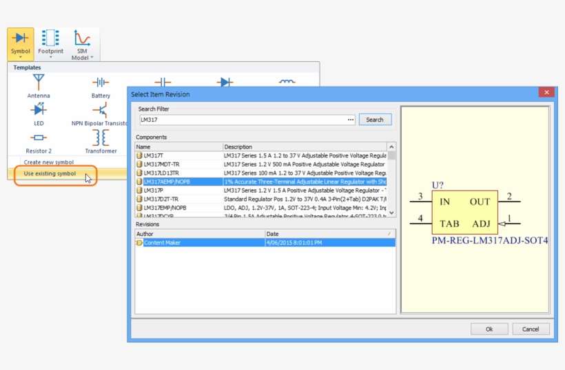Click Create new symbol menu entry
Screen dimensions: 565x370
tap(49, 162)
